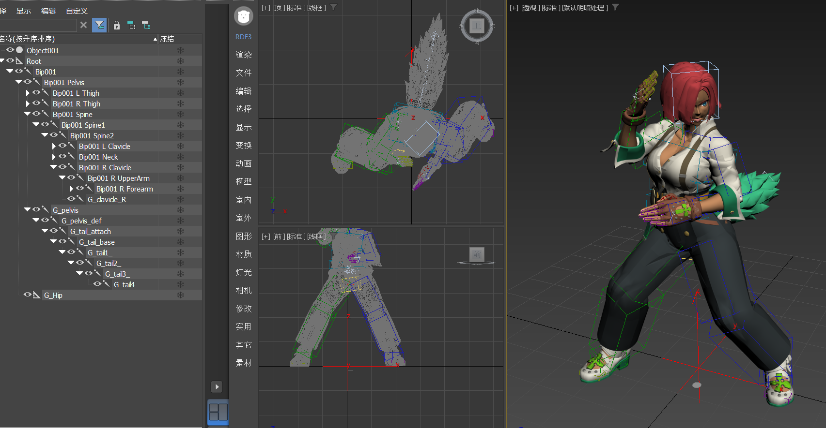
Task: Click the [线框] label in top viewport
Action: click(x=317, y=8)
